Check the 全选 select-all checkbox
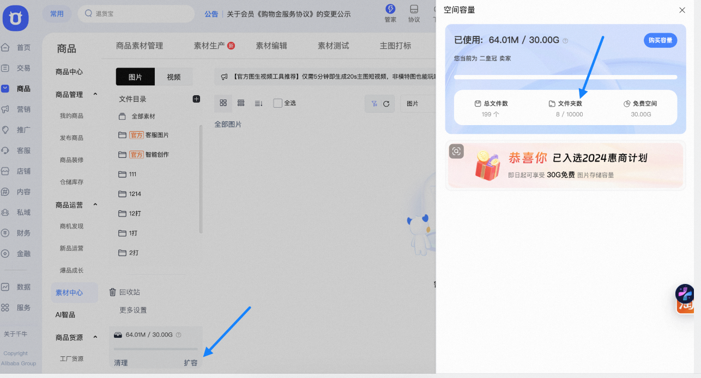701x378 pixels. (x=277, y=103)
